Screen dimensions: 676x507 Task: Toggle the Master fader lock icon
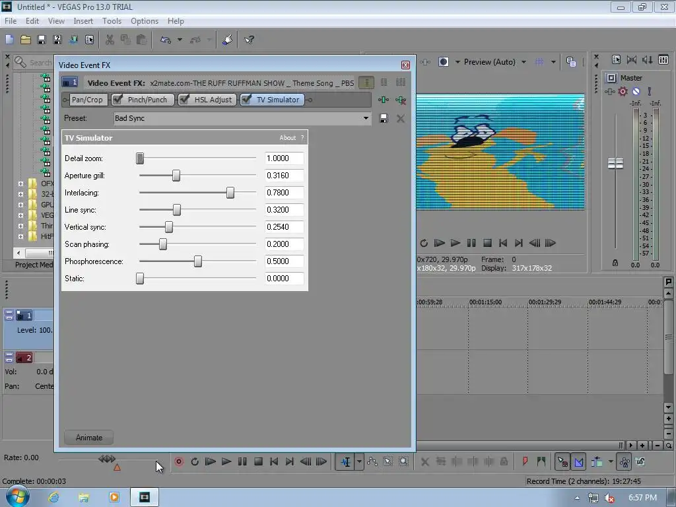click(x=615, y=263)
